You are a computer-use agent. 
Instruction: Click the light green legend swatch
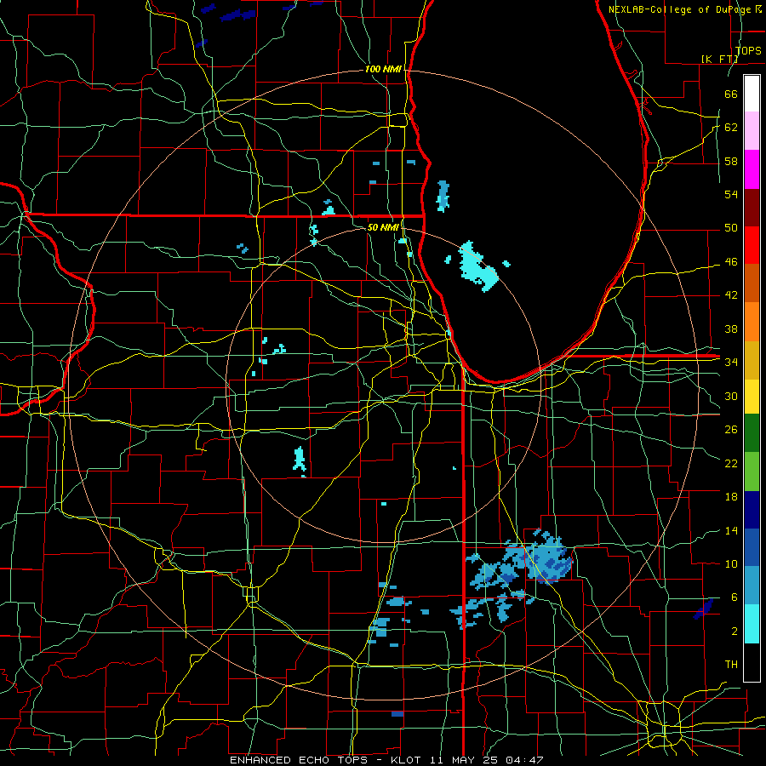752,472
